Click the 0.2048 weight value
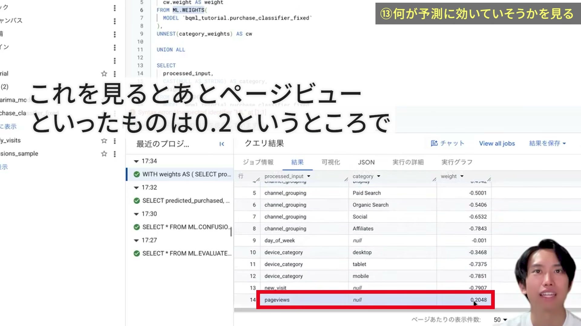 coord(478,300)
